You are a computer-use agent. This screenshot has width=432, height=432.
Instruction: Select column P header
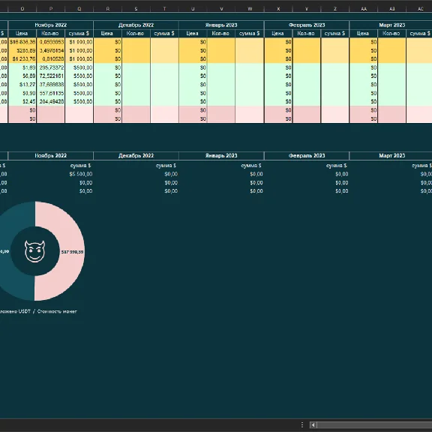51,9
